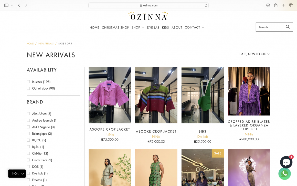Open the Bibs product title link
The image size is (297, 186).
(203, 131)
